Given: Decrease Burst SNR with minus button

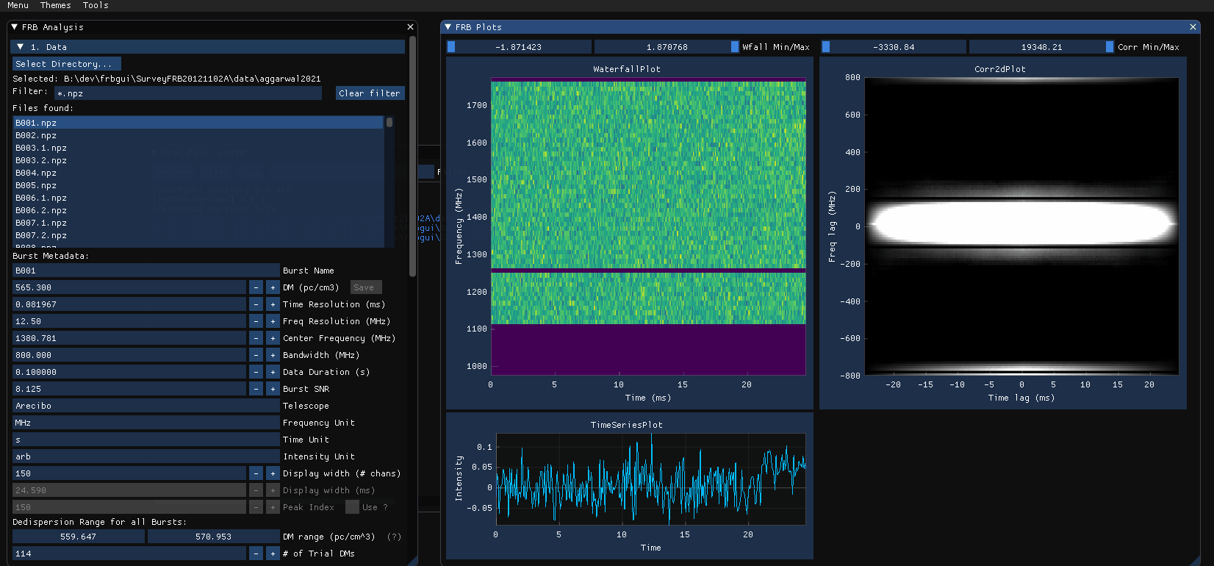Looking at the screenshot, I should 256,389.
